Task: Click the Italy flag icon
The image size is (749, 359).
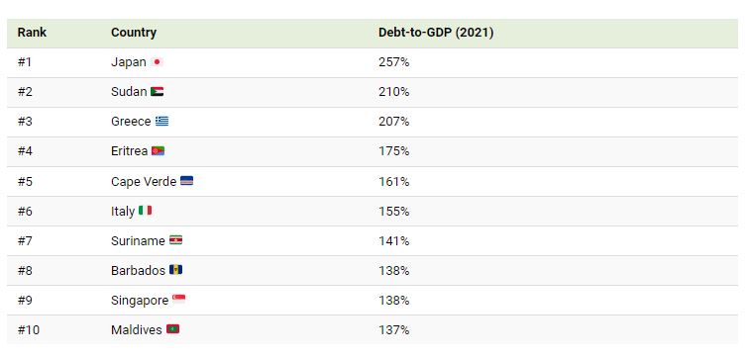Action: 146,211
